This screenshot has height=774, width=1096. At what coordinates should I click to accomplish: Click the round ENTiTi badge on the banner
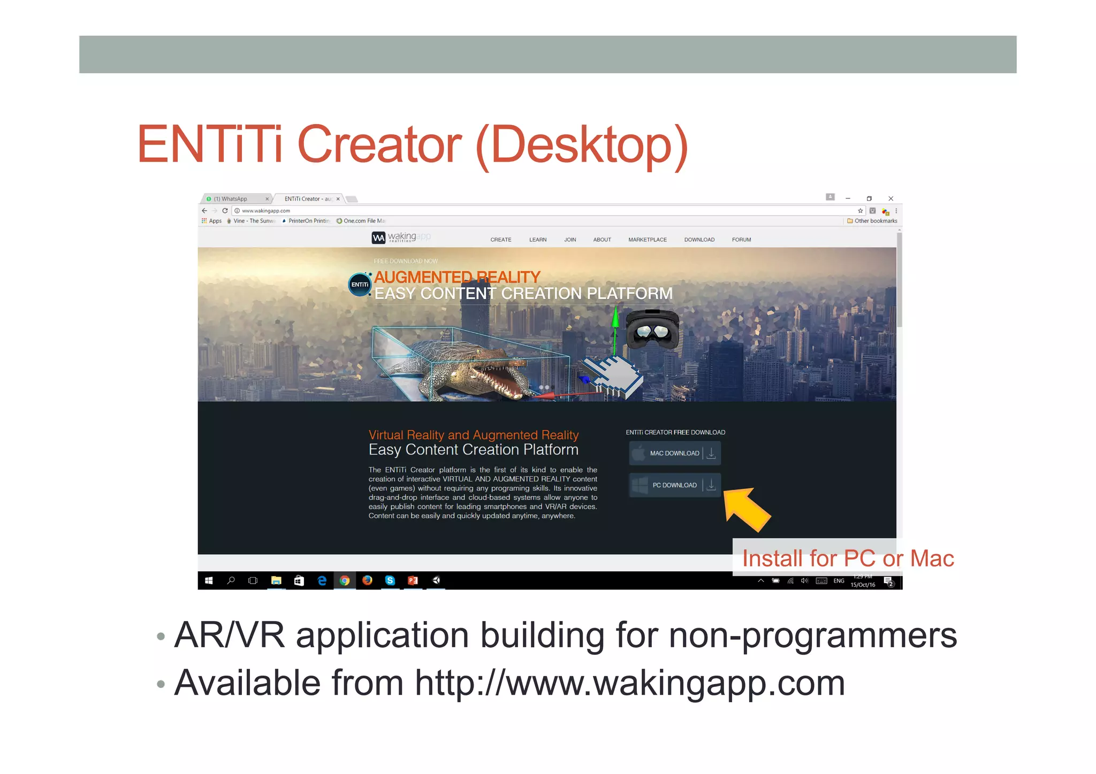(x=360, y=285)
